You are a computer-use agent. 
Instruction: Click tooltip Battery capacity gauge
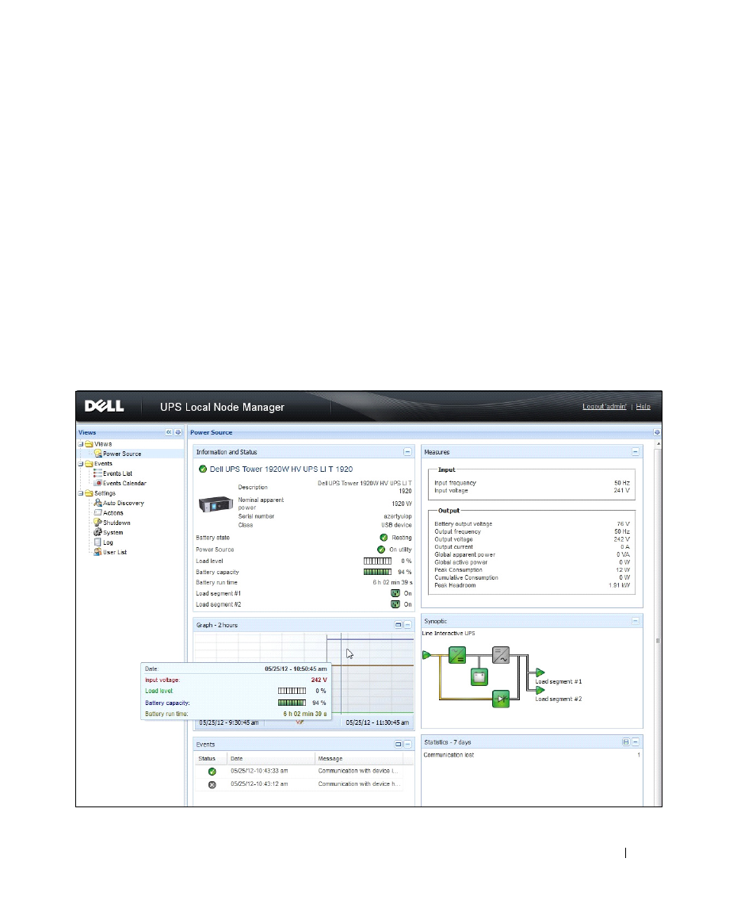tap(292, 703)
